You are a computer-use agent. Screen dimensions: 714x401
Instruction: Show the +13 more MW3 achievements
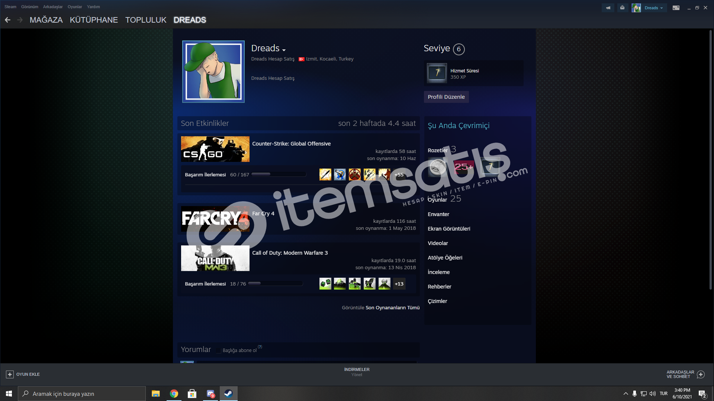[399, 284]
